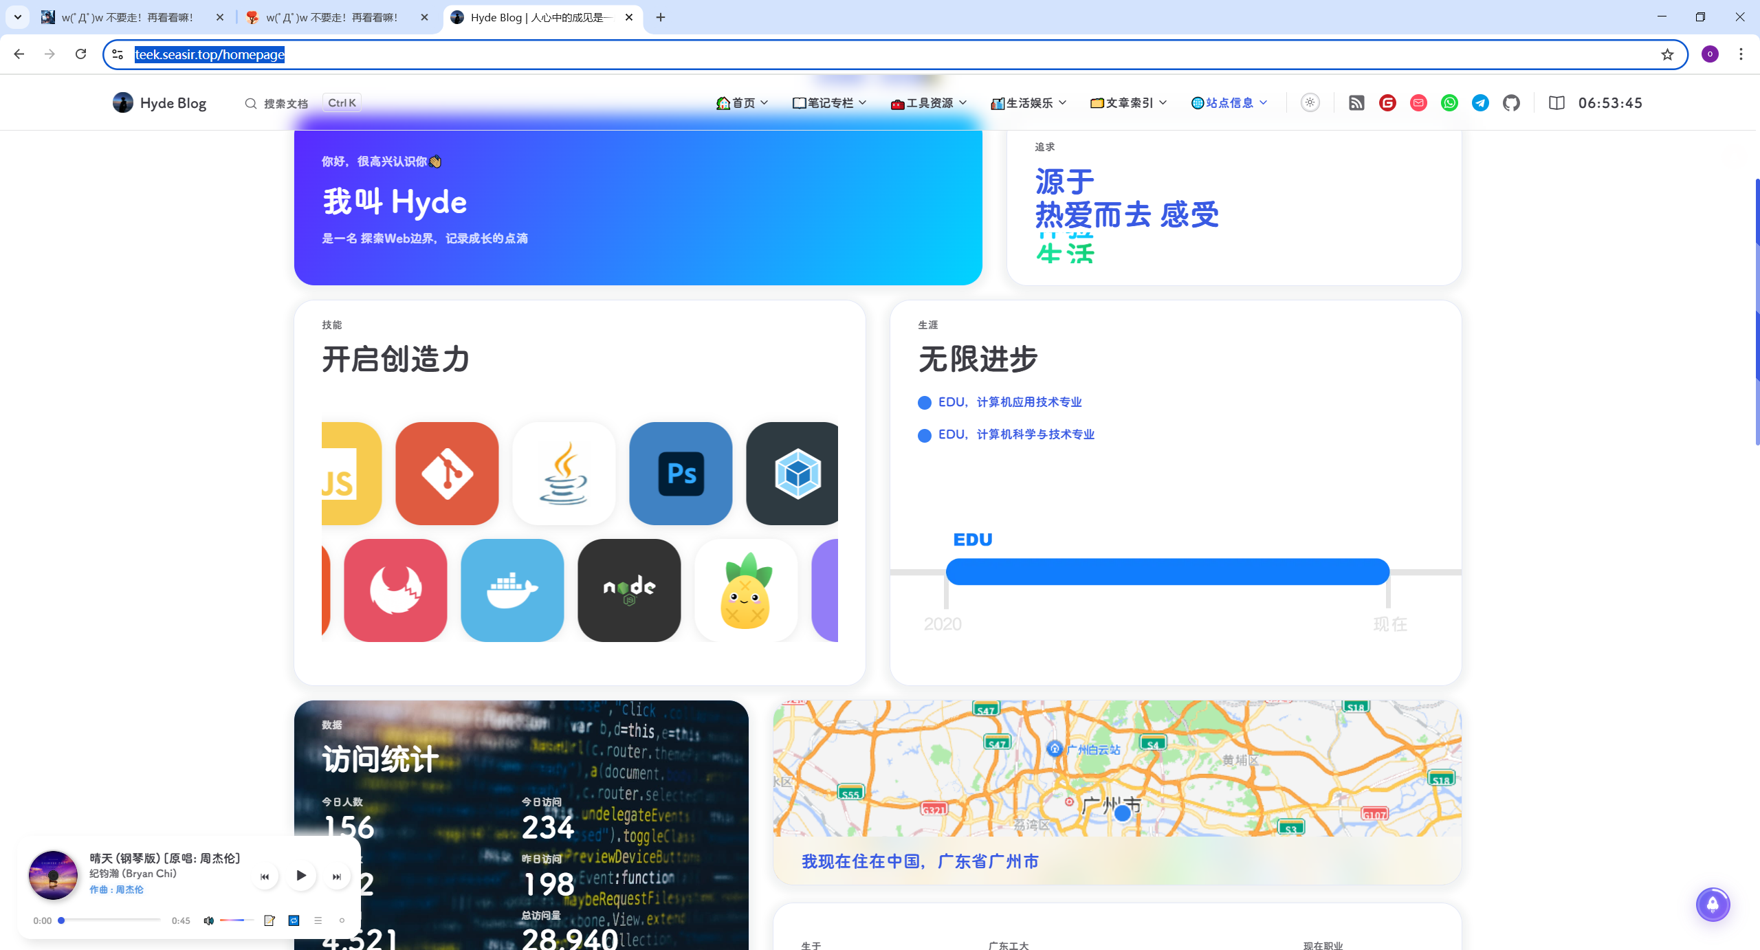The width and height of the screenshot is (1760, 950).
Task: Click the pink email icon
Action: 1418,103
